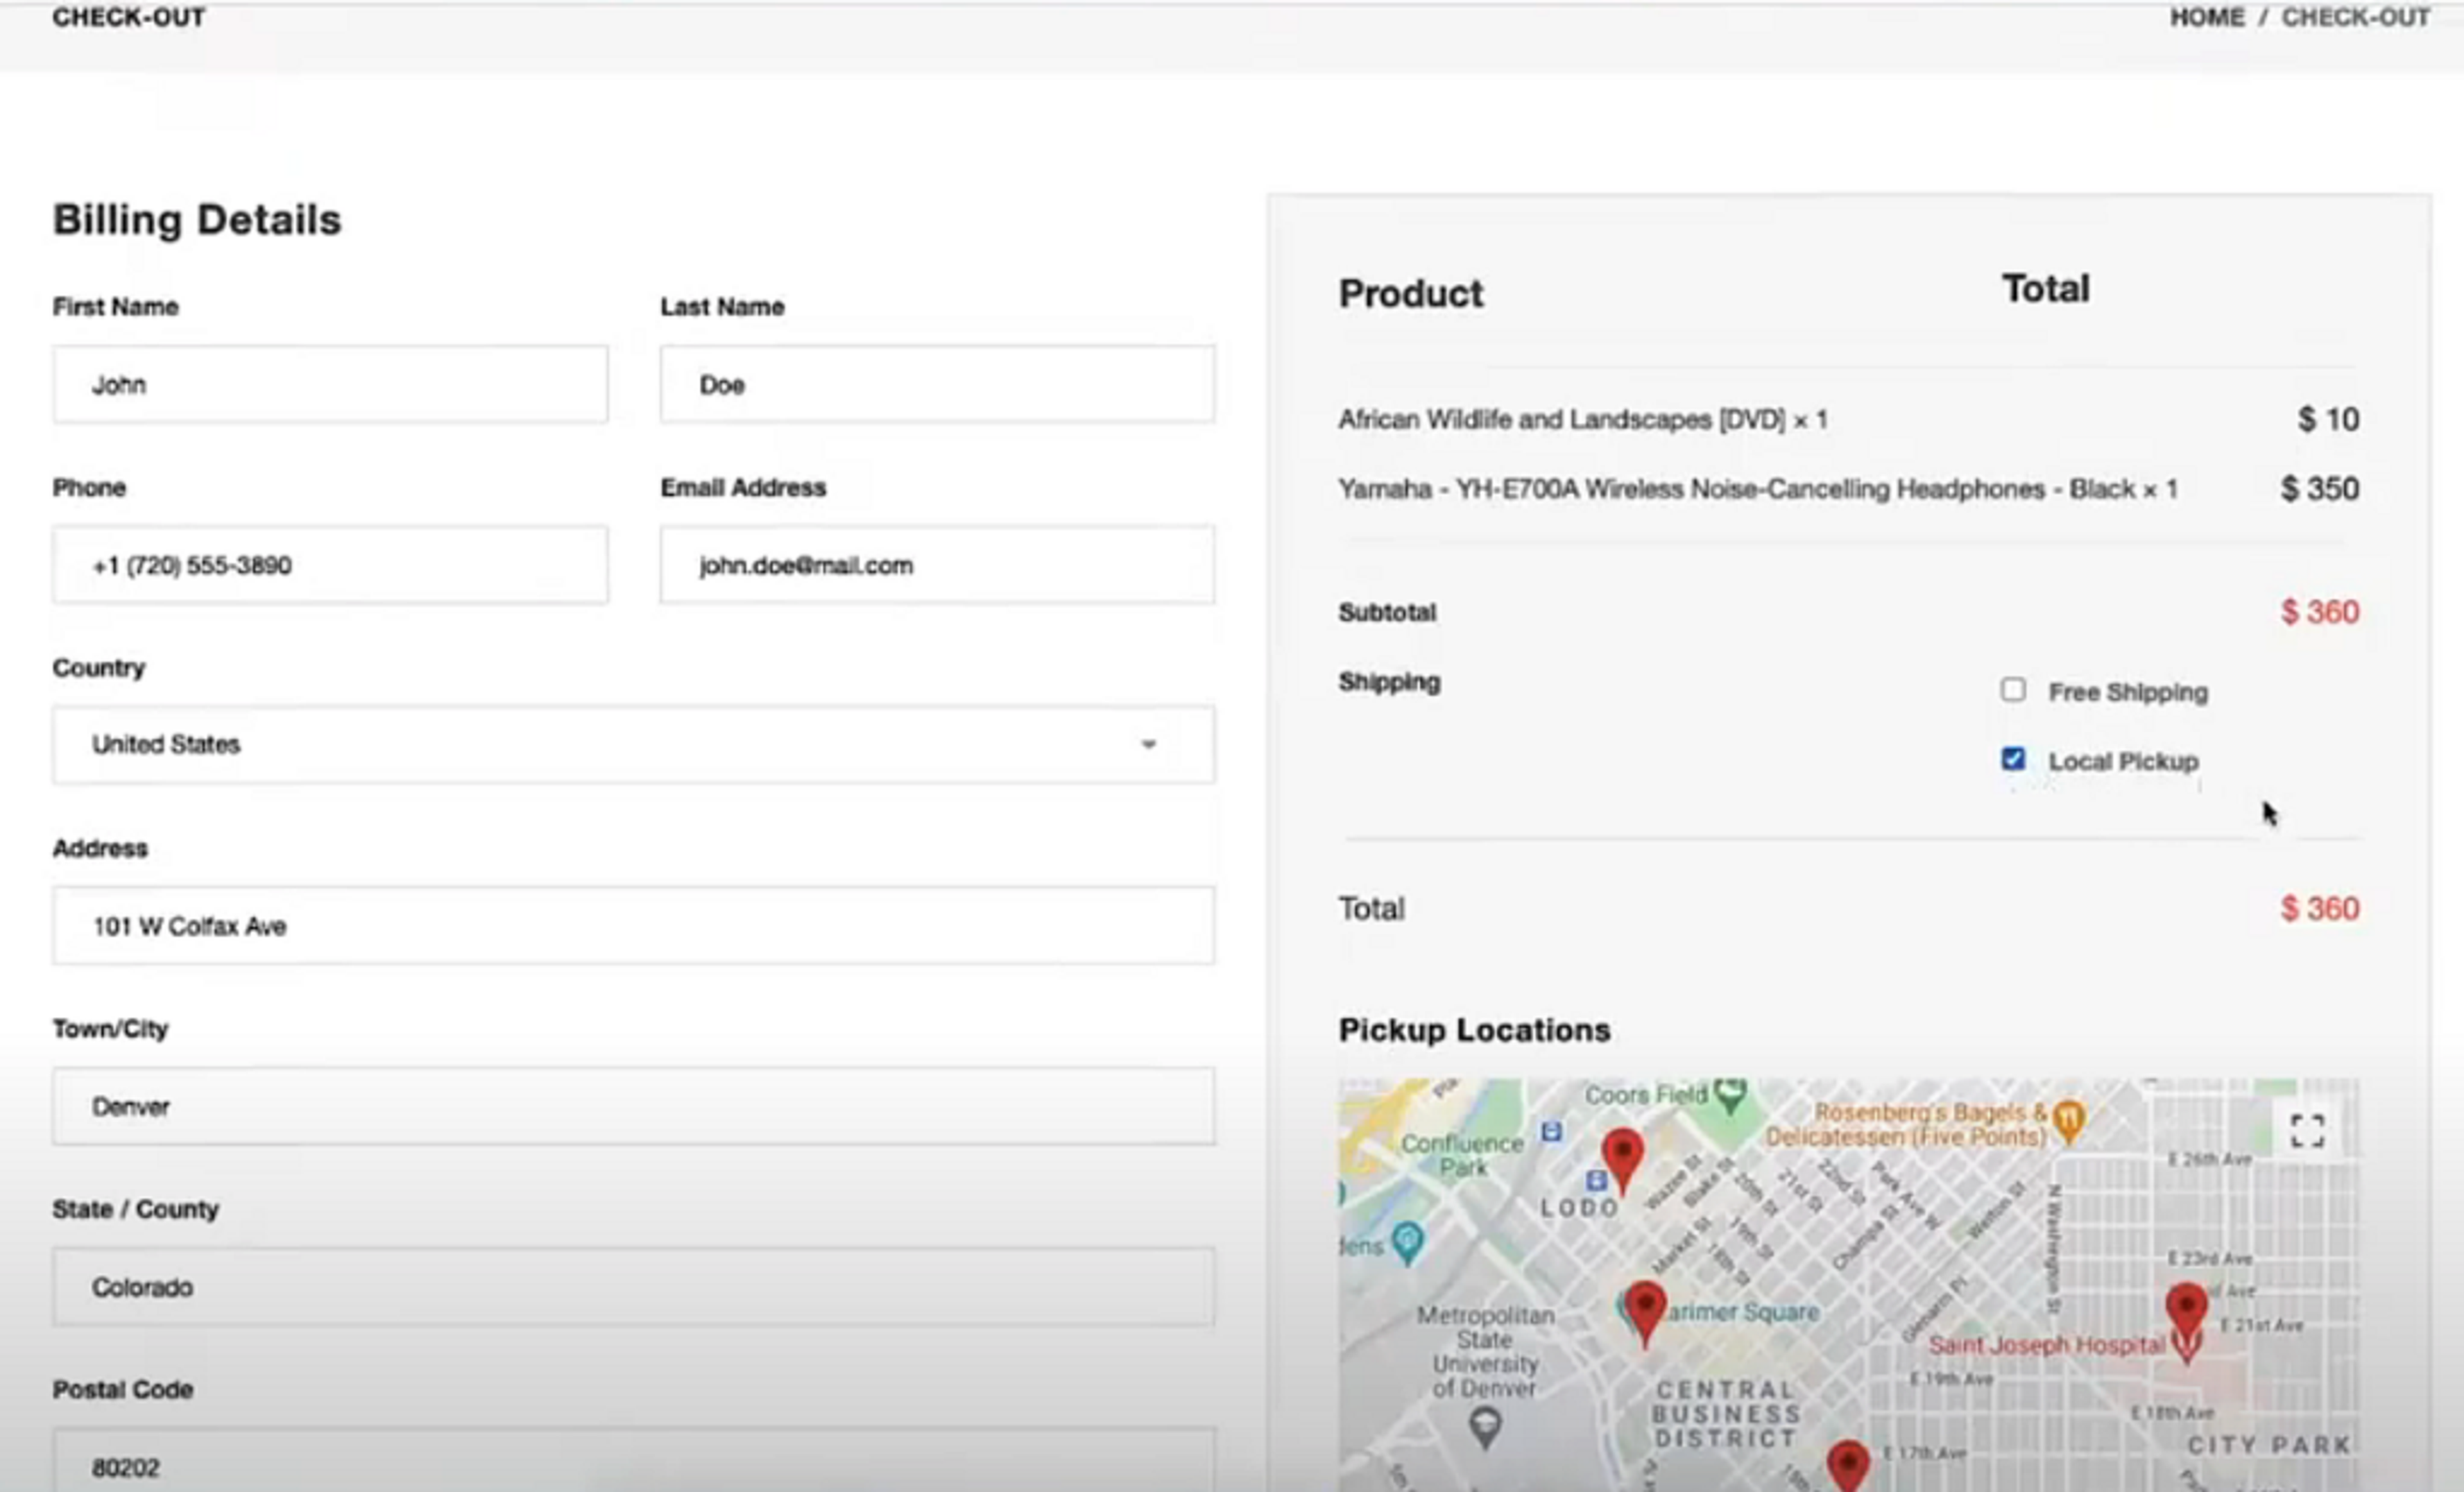The height and width of the screenshot is (1492, 2464).
Task: Click the Metropolitan State University gray marker
Action: click(x=1485, y=1424)
